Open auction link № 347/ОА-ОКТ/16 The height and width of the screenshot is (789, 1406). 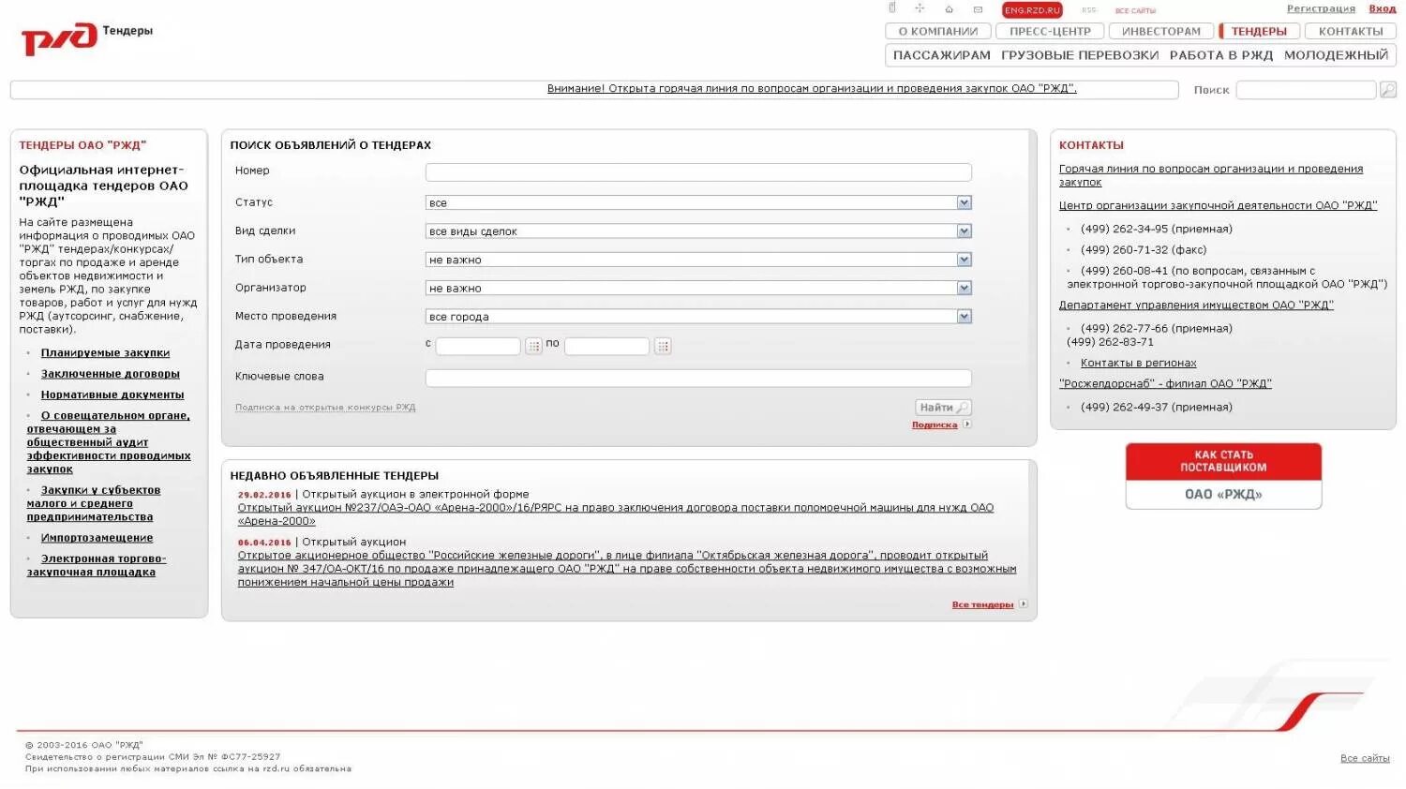tap(626, 569)
